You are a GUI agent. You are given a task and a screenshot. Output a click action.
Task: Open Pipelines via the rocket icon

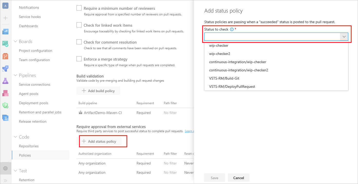click(5, 68)
